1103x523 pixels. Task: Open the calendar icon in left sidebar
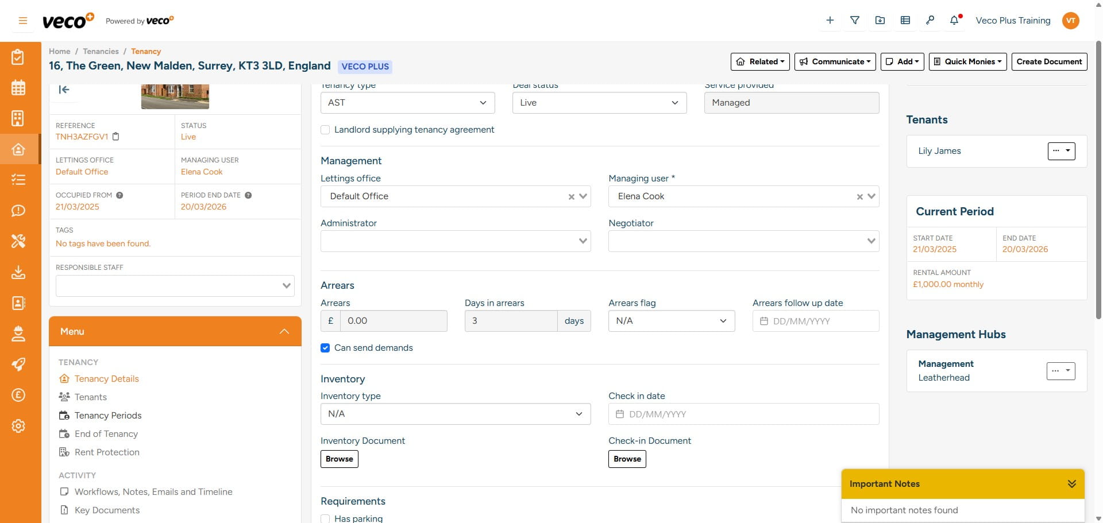(18, 88)
